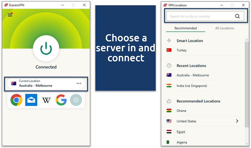251x148 pixels.
Task: Select Turkey smart location
Action: coord(181,50)
